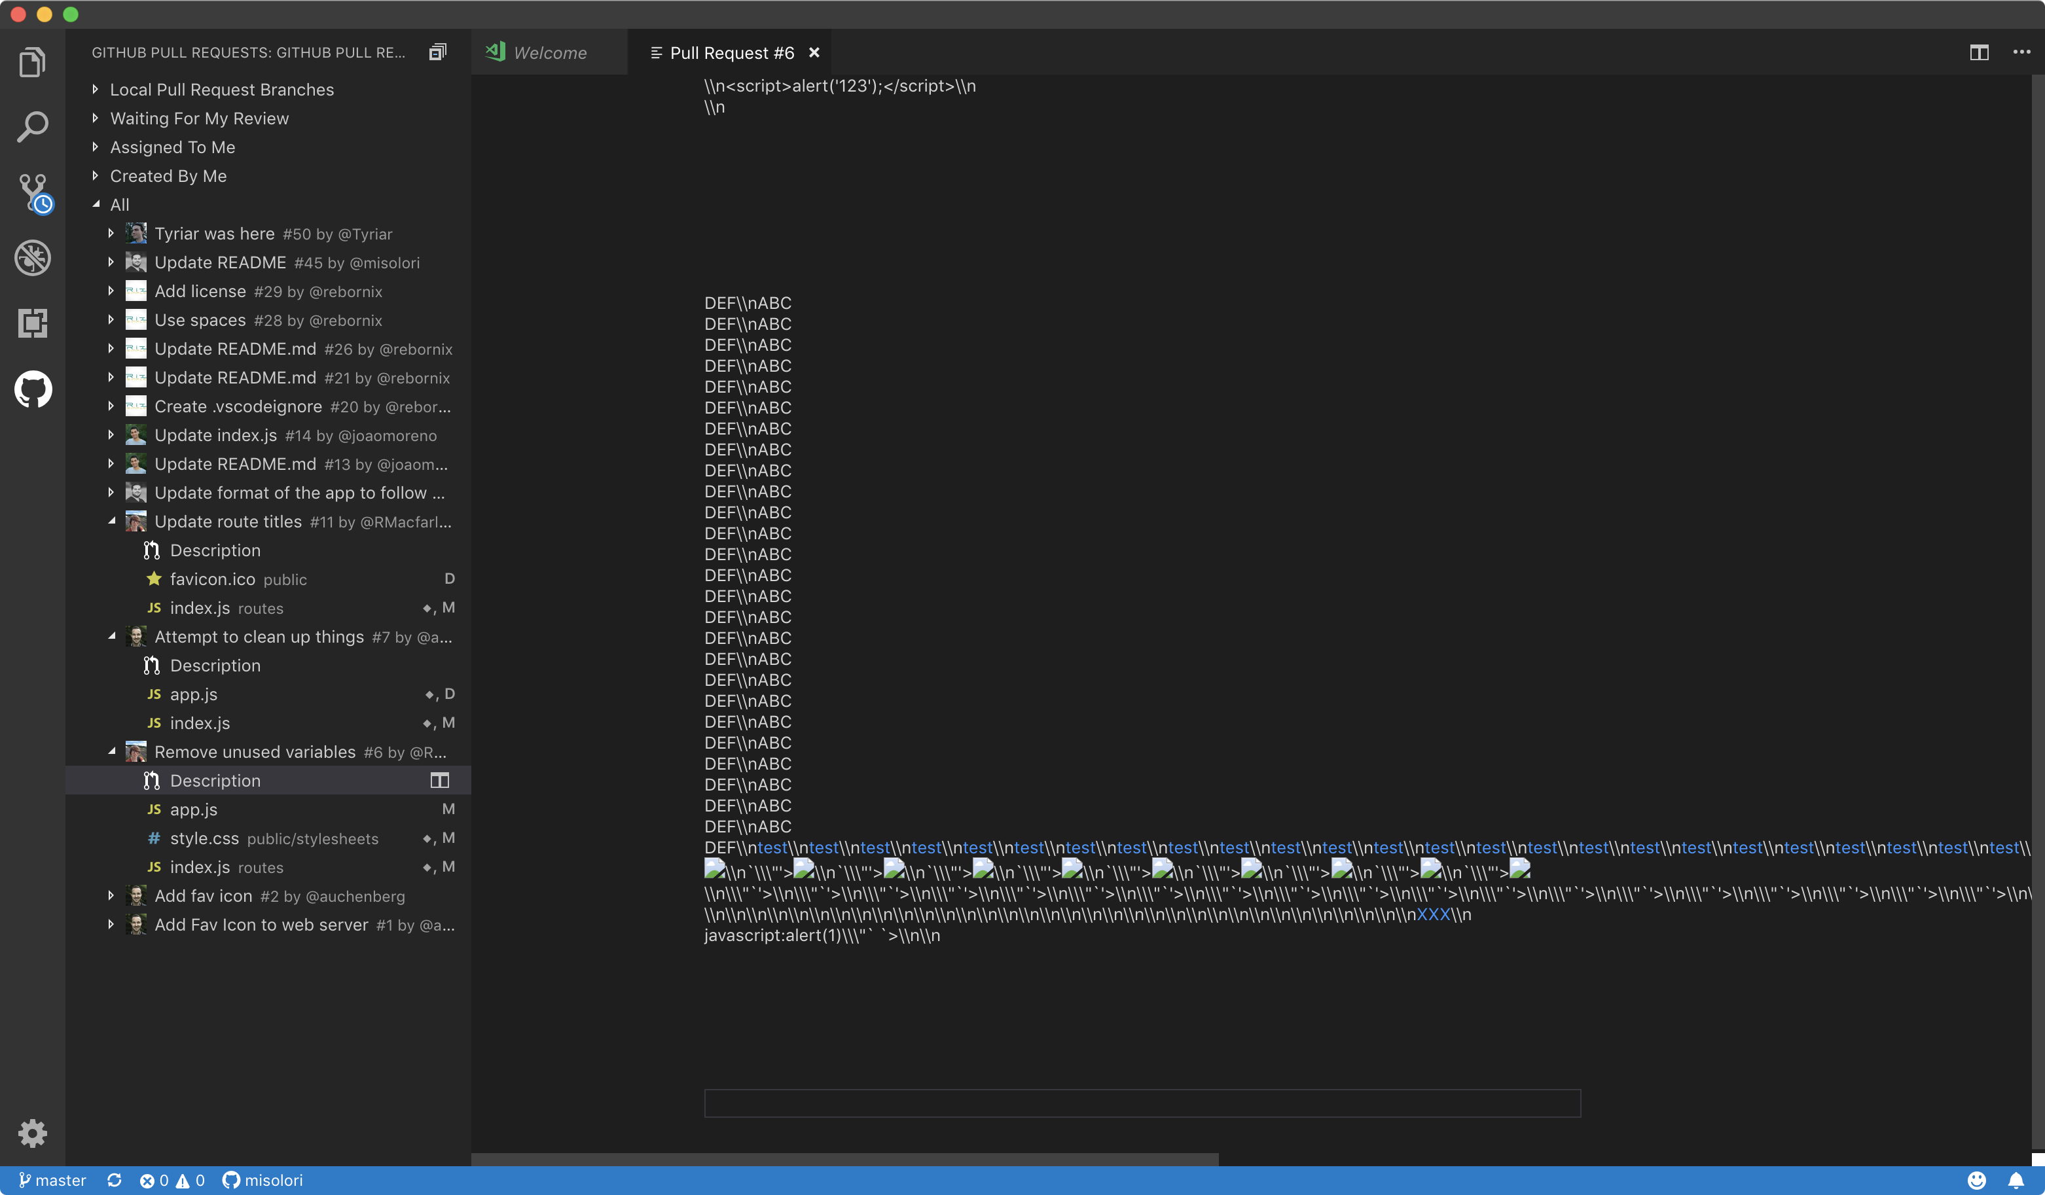The height and width of the screenshot is (1195, 2045).
Task: Open the Search view
Action: coord(33,126)
